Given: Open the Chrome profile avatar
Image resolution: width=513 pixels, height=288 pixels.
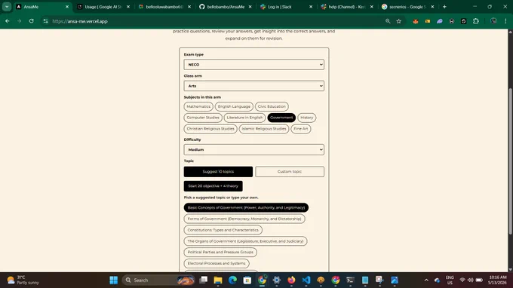Looking at the screenshot, I should point(493,21).
